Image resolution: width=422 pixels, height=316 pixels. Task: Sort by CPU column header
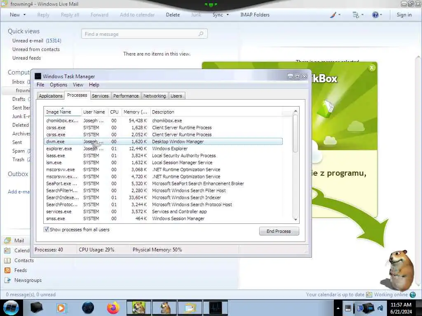coord(115,112)
